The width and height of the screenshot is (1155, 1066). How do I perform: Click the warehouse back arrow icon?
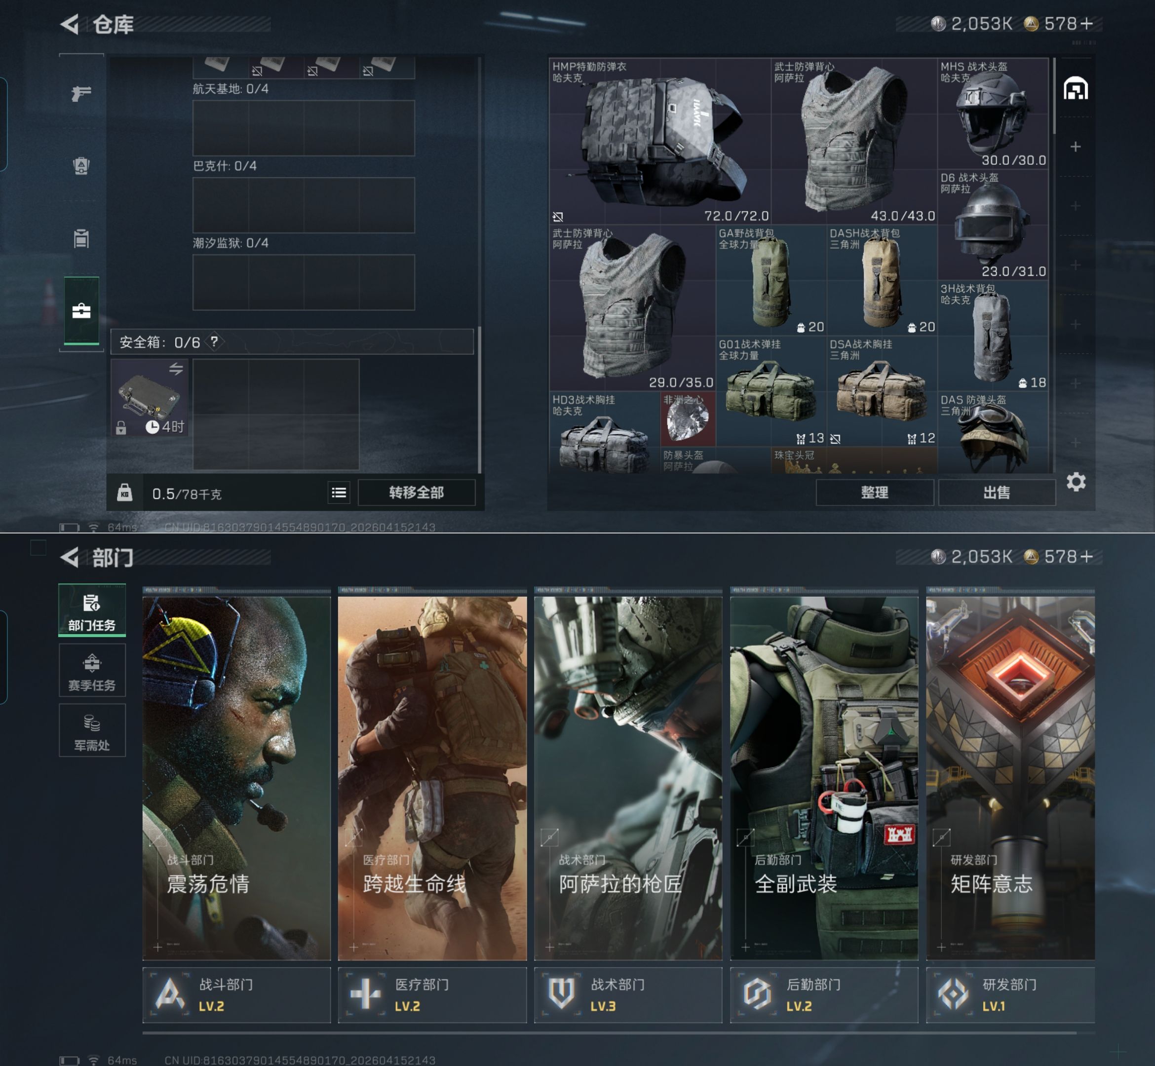click(70, 24)
